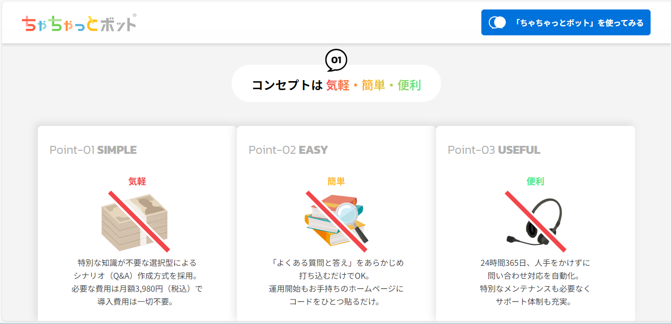Click the green 便利 label in third card
The width and height of the screenshot is (671, 324).
tap(535, 182)
